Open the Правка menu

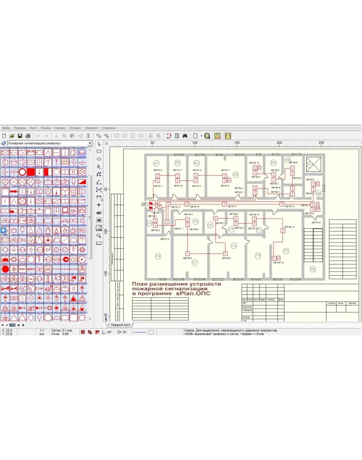20,128
